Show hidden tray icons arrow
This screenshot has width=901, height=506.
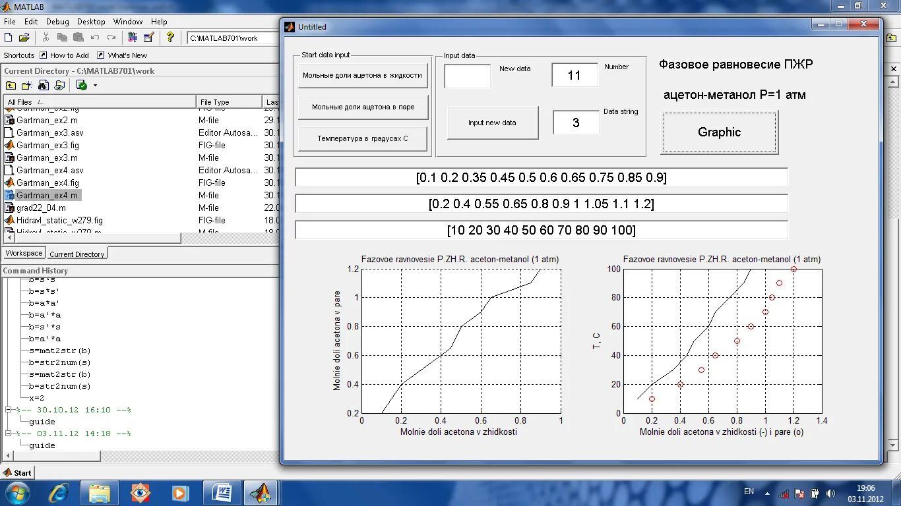[768, 493]
